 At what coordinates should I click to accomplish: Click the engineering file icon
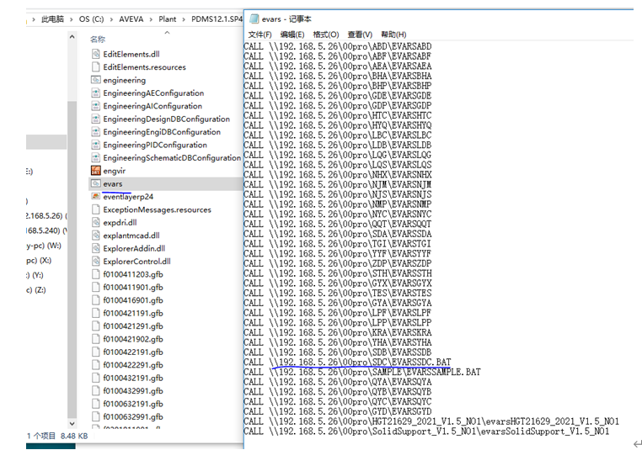click(x=96, y=80)
